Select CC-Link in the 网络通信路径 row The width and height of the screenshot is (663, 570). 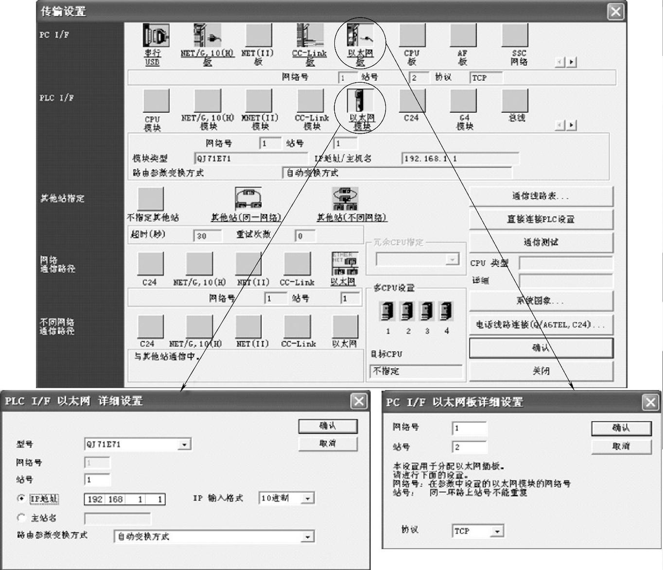click(297, 264)
